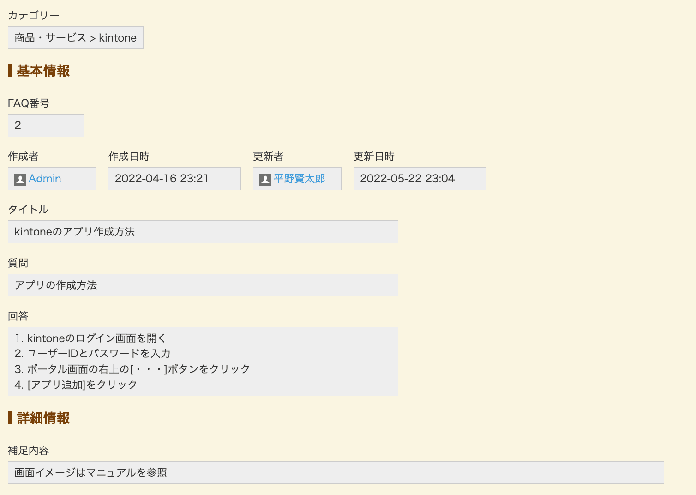Click the user icon beside 平野賢太郎
The image size is (696, 495).
click(x=265, y=179)
